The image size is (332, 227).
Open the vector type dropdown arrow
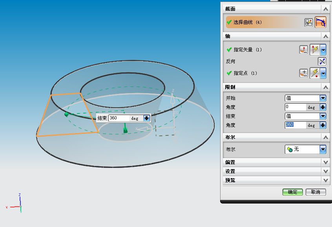[323, 50]
